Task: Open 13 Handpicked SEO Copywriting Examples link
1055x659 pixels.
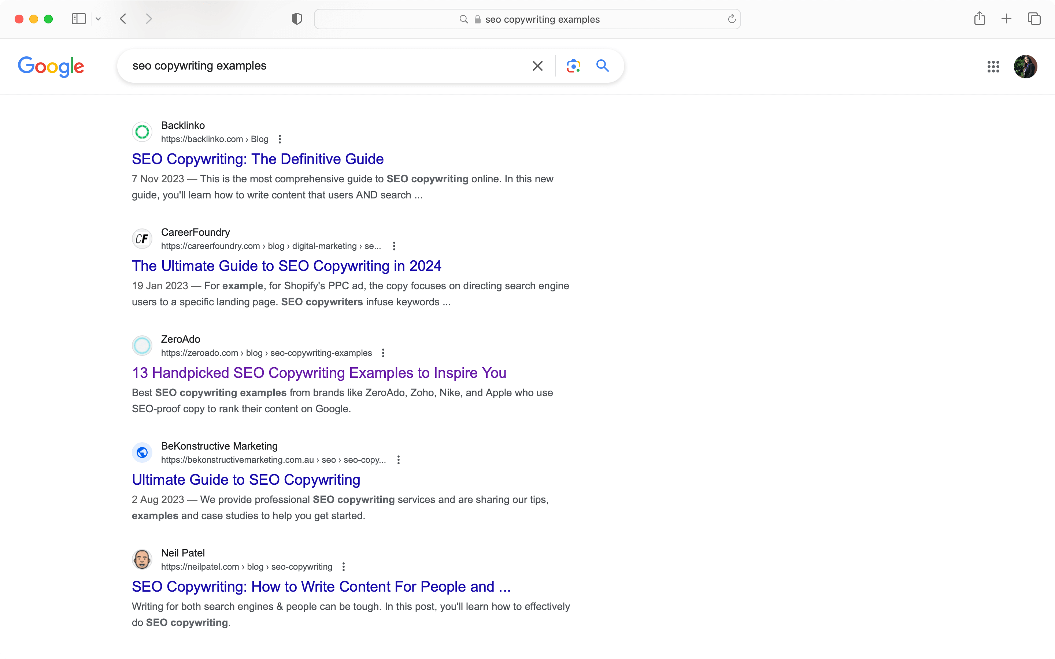Action: click(x=319, y=373)
